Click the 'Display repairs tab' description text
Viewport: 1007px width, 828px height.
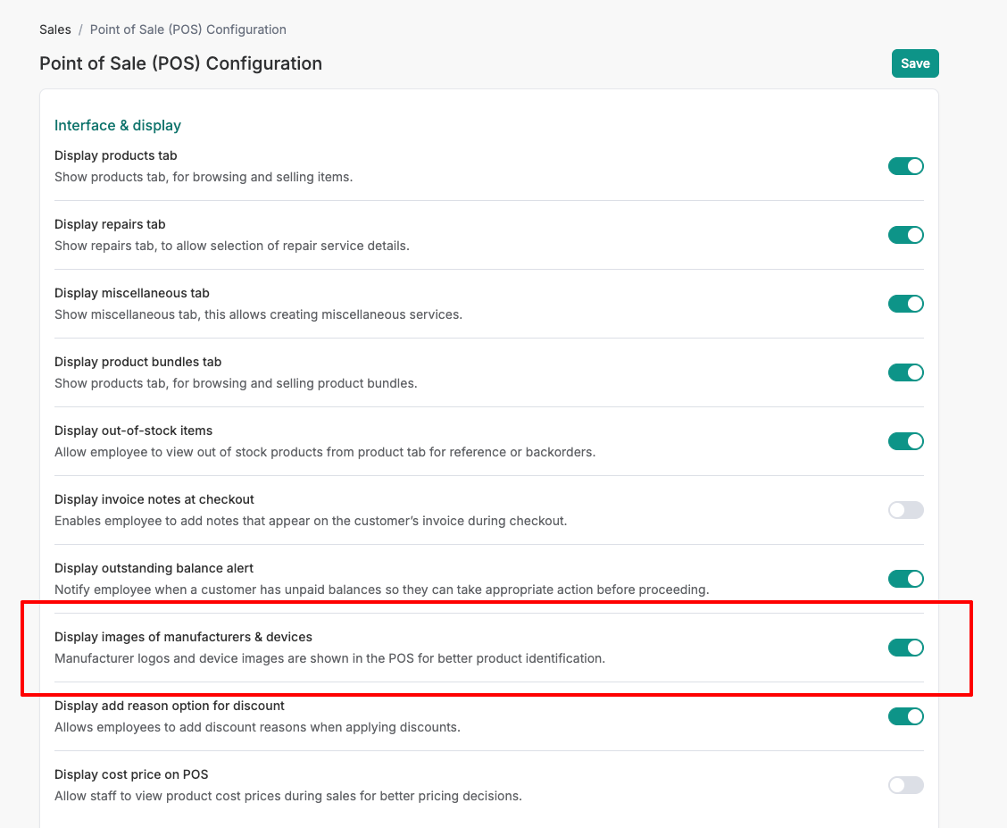231,246
